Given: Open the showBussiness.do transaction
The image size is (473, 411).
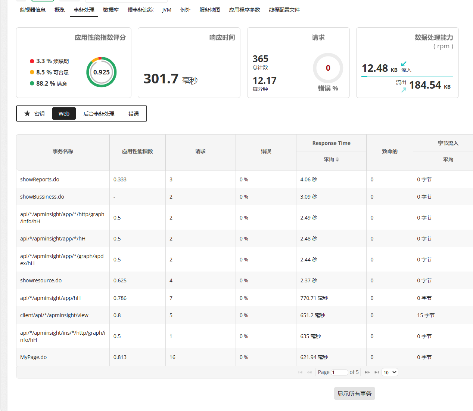Looking at the screenshot, I should pyautogui.click(x=42, y=197).
